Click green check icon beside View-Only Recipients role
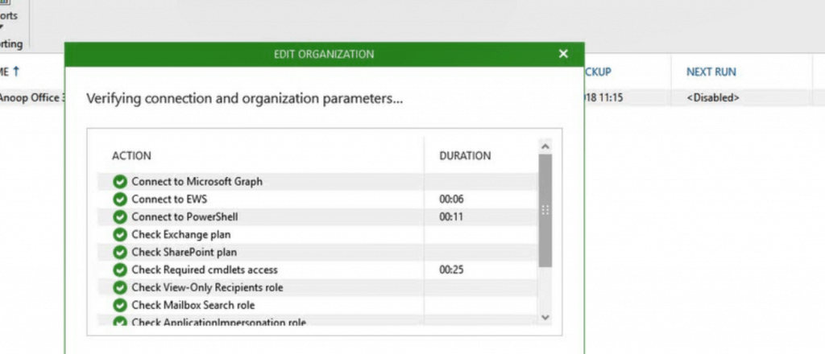Viewport: 825px width, 354px height. coord(120,288)
